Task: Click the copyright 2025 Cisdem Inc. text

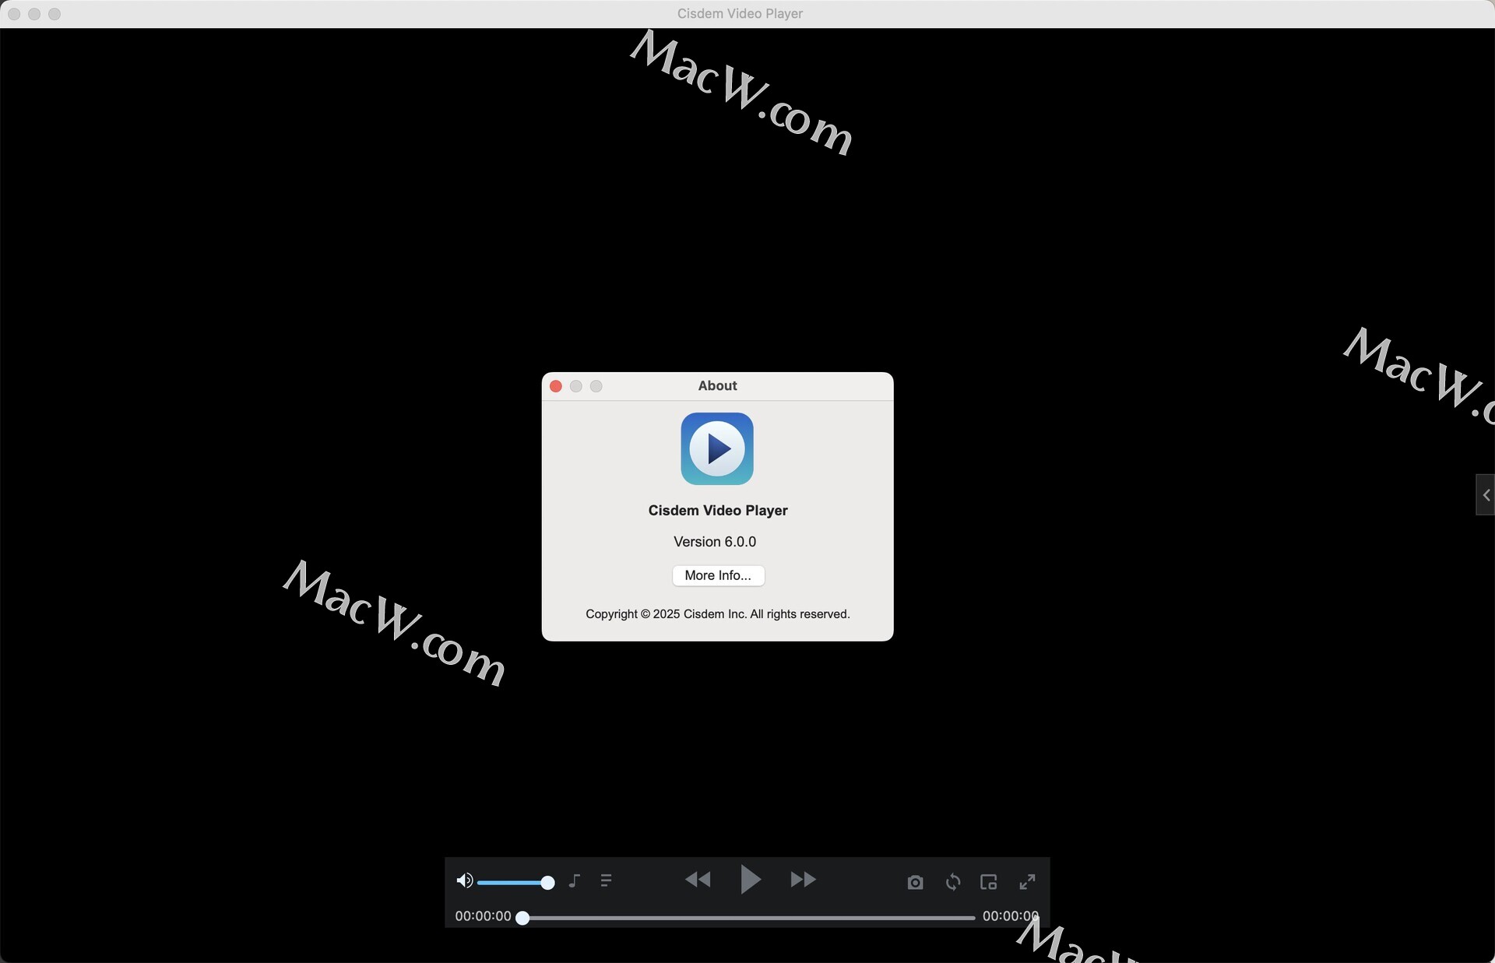Action: pyautogui.click(x=717, y=614)
